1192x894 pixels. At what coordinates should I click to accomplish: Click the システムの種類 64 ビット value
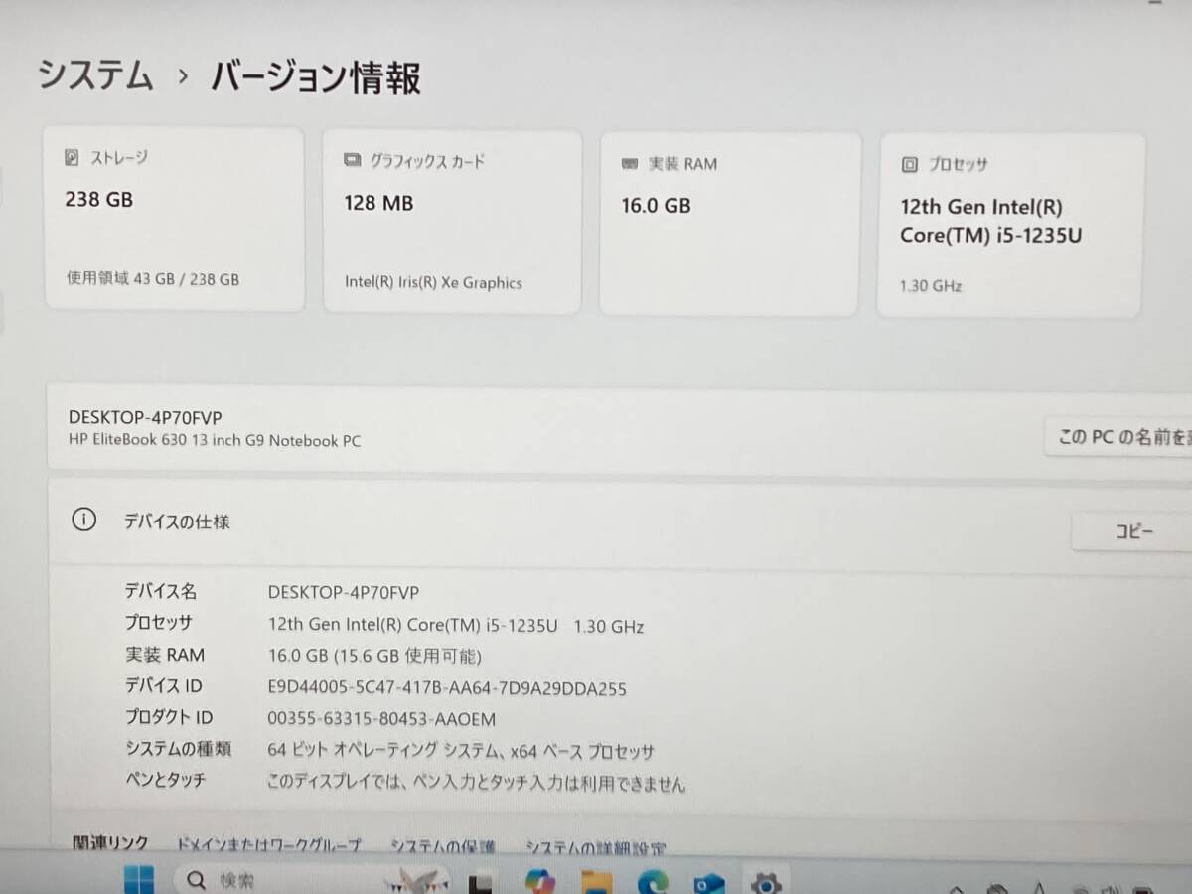click(461, 751)
